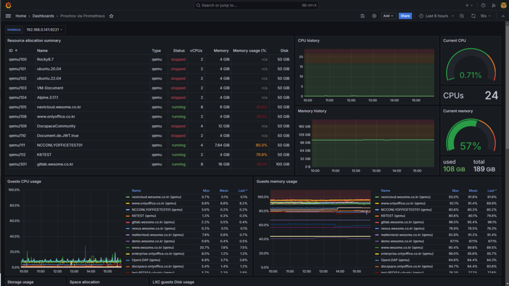Image resolution: width=509 pixels, height=286 pixels.
Task: Go to the Dashboards breadcrumb
Action: 43,16
